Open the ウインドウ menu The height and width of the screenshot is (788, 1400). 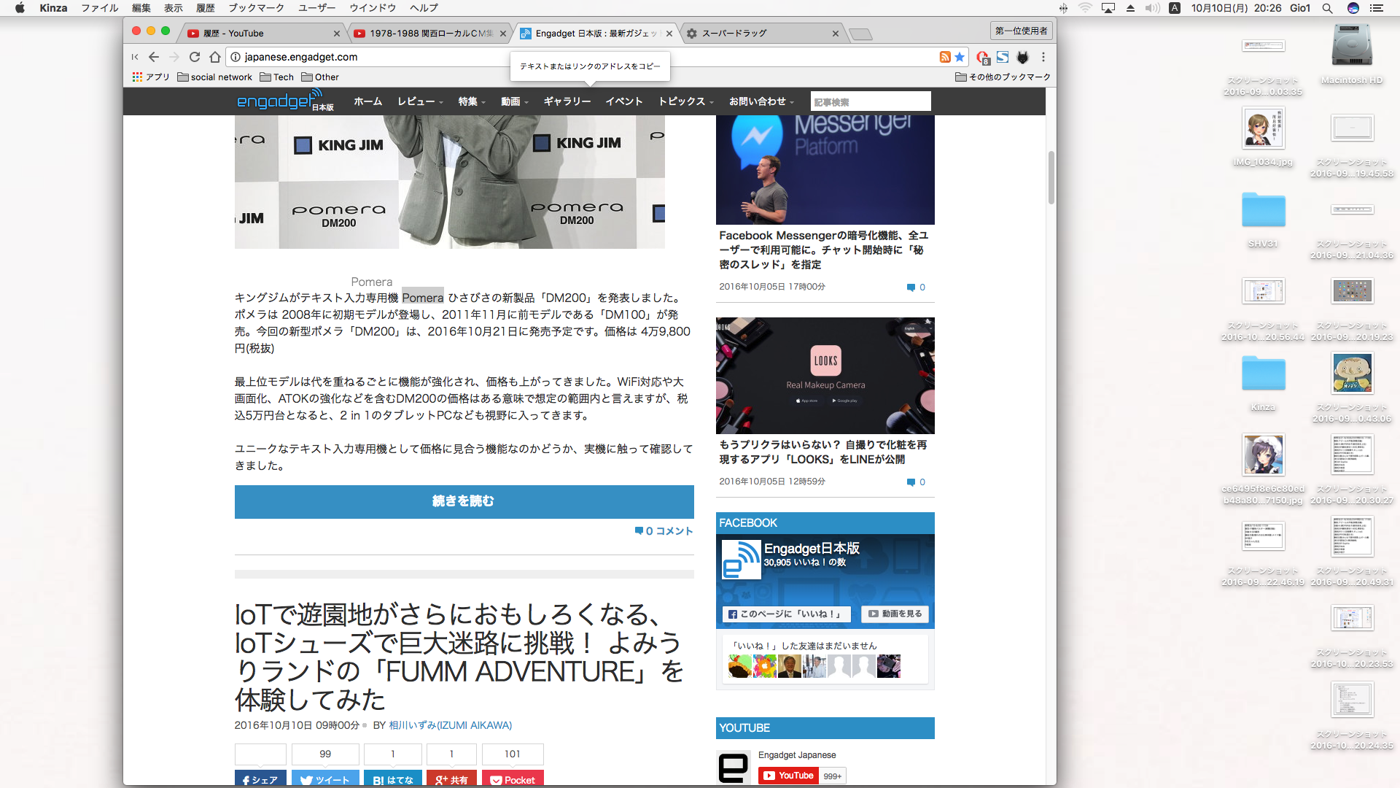(373, 8)
